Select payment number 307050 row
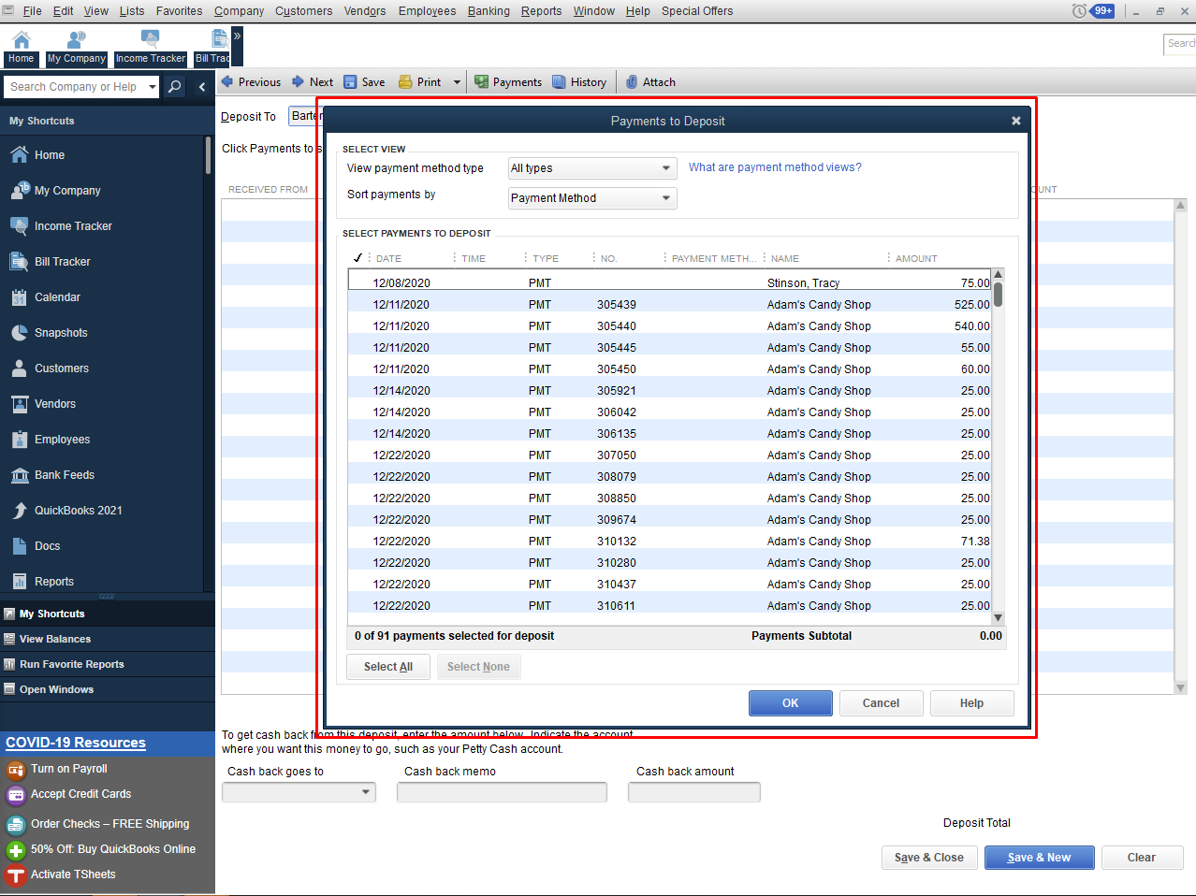 (669, 455)
